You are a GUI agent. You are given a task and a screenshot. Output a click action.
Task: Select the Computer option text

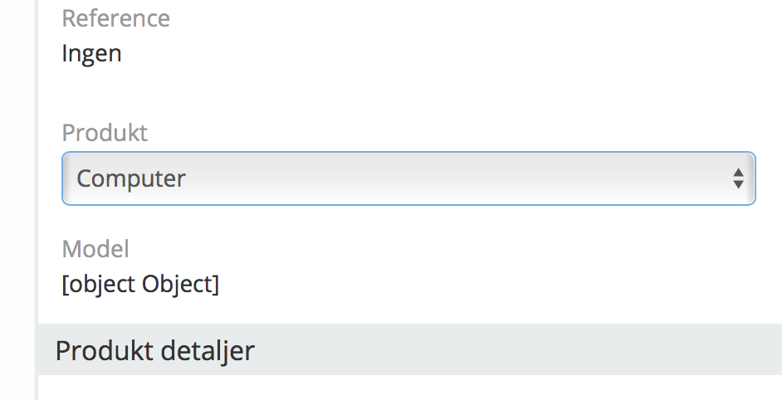[131, 178]
